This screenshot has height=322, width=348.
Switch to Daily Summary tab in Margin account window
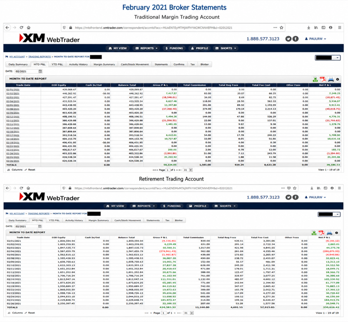[x=18, y=65]
